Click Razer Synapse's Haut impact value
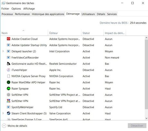The height and width of the screenshot is (131, 148). click(108, 88)
